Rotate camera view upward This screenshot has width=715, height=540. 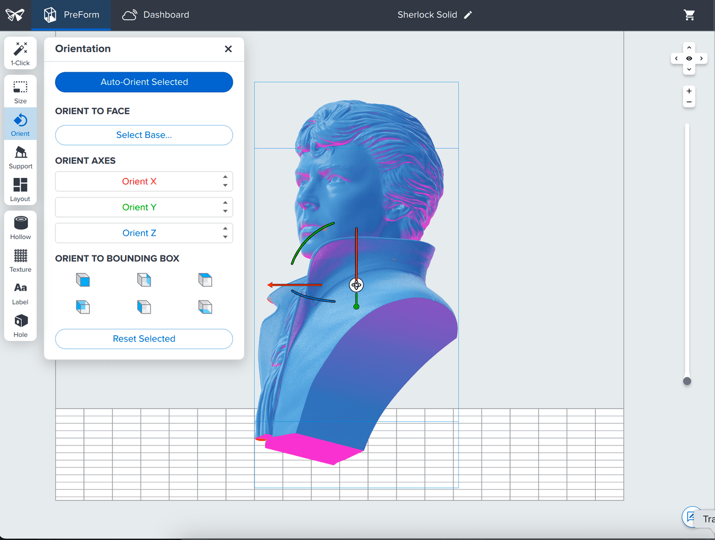tap(689, 48)
